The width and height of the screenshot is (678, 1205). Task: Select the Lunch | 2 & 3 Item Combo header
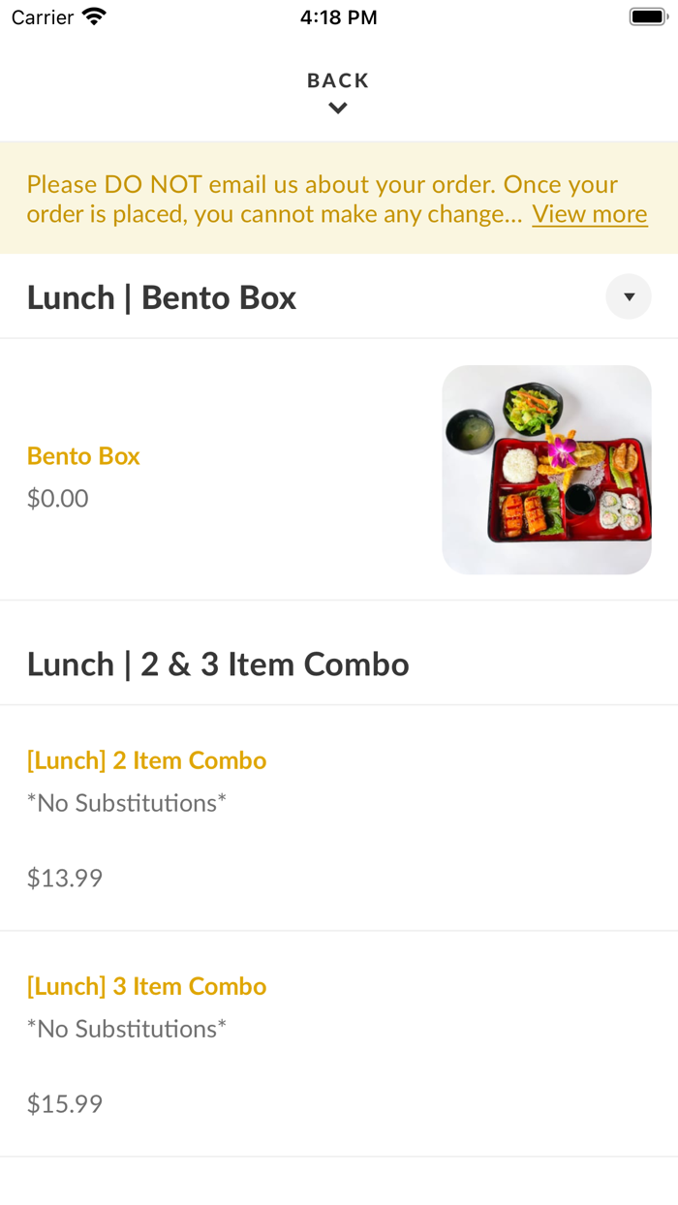218,664
